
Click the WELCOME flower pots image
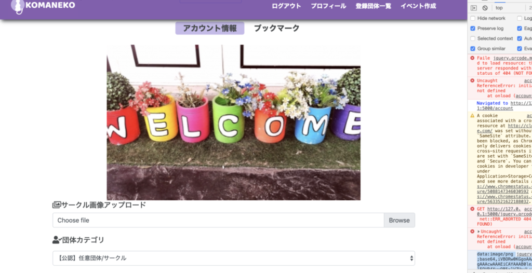click(233, 122)
